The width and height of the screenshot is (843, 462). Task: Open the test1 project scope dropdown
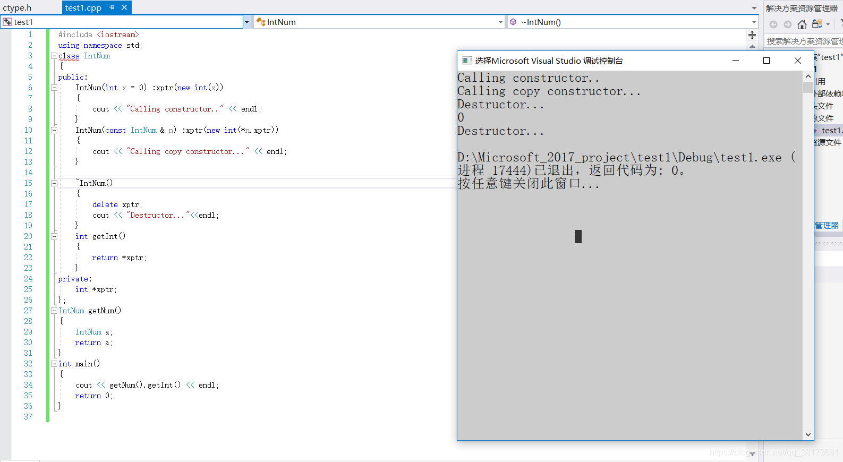click(246, 22)
